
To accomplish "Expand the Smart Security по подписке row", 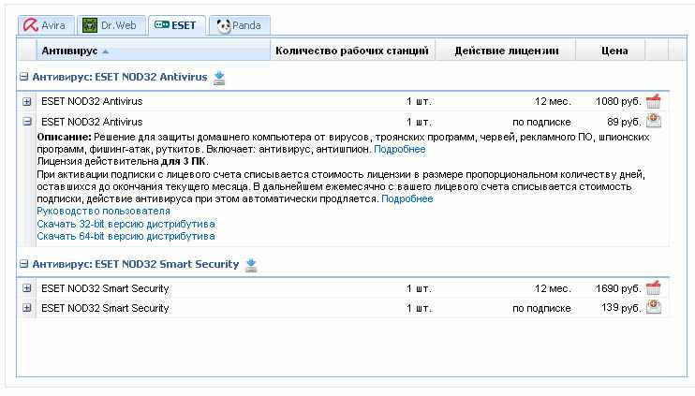I will coord(27,308).
